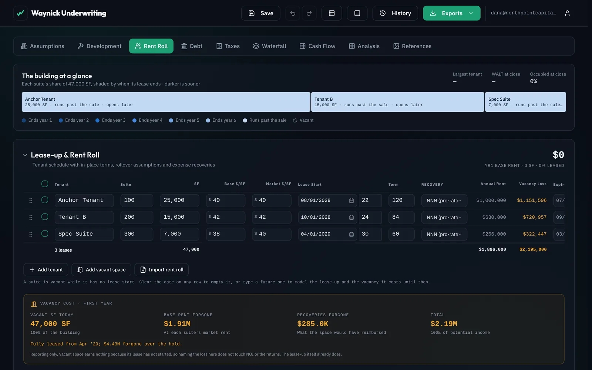Image resolution: width=592 pixels, height=370 pixels.
Task: Click the History clock button
Action: point(395,13)
